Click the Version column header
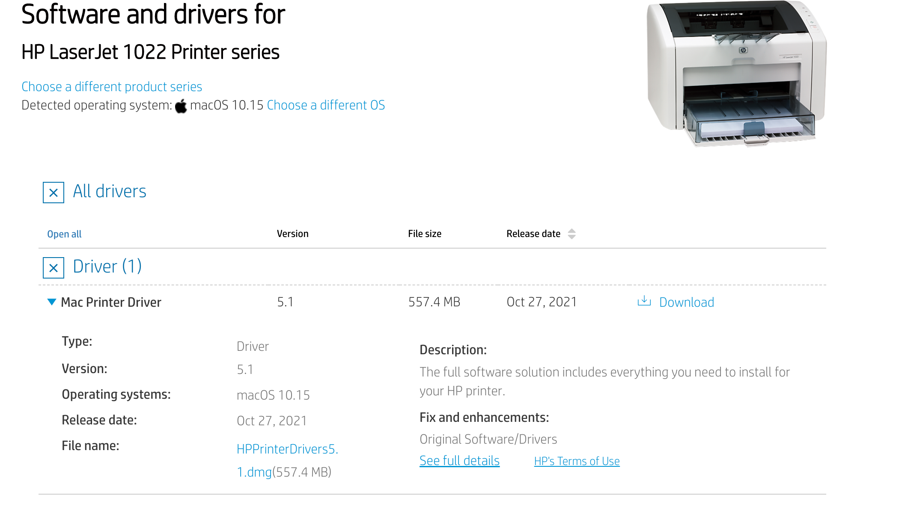Screen dimensions: 911x516 click(292, 234)
